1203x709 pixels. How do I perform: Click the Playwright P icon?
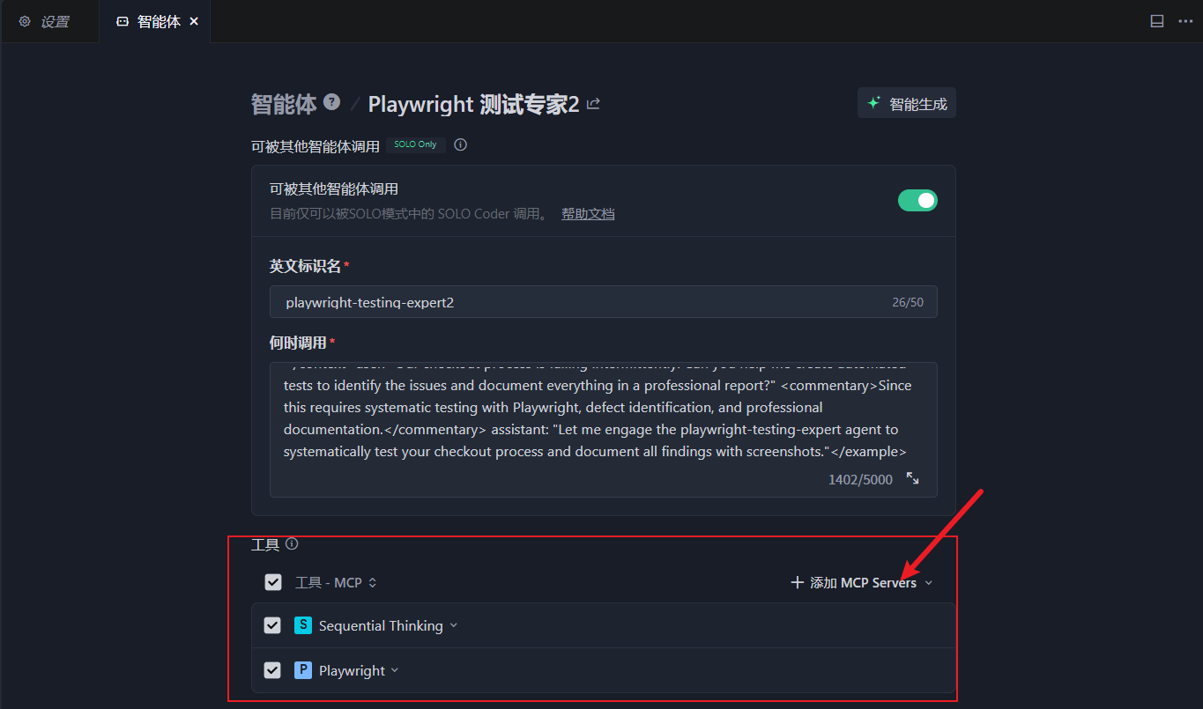(303, 670)
